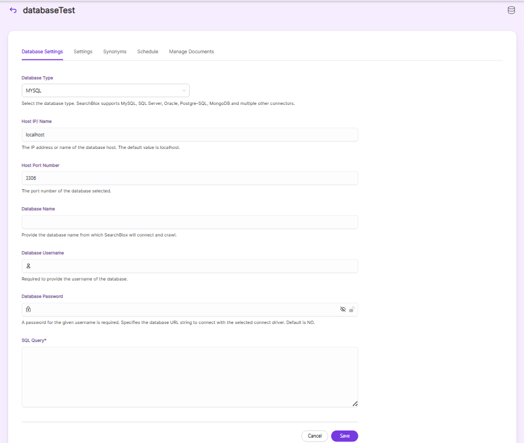The width and height of the screenshot is (524, 443).
Task: Click the Database Password label
Action: pos(42,296)
